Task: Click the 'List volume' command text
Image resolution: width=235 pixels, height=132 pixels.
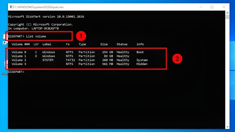Action: [36, 36]
